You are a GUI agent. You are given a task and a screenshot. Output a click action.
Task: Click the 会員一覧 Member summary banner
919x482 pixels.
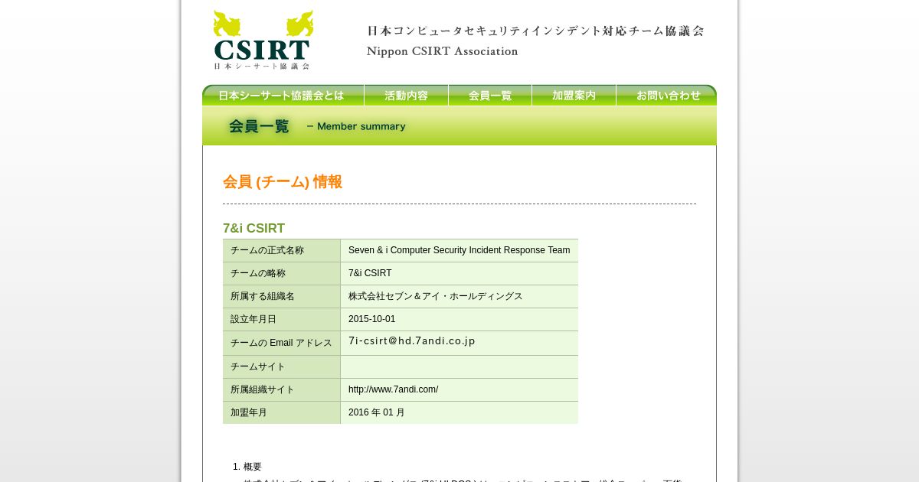pos(459,125)
